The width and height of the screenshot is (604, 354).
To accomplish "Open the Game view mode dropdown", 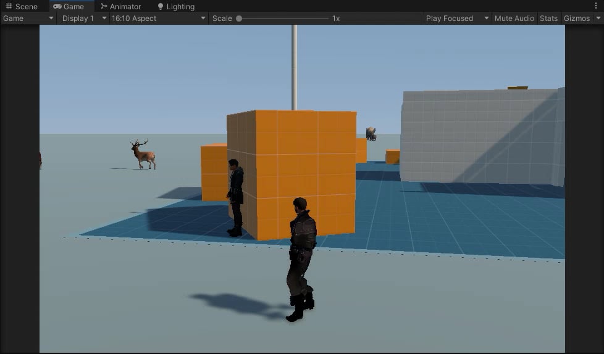I will (x=28, y=19).
